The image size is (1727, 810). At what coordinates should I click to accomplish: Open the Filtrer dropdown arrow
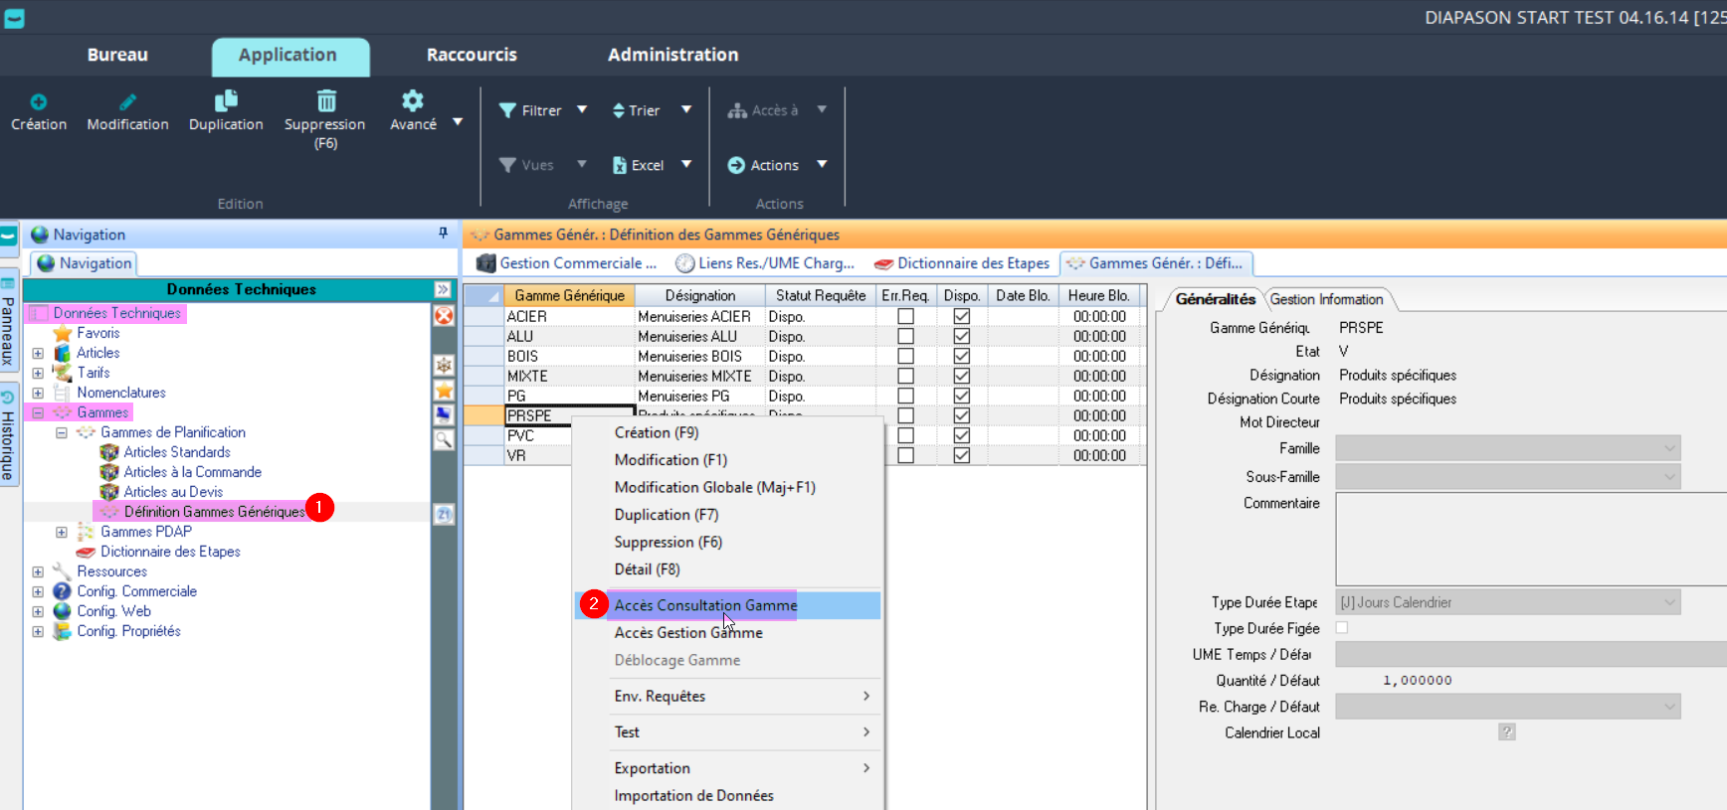pos(582,109)
